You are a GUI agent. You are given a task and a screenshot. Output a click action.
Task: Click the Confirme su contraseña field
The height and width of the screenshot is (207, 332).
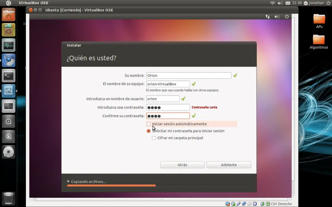pyautogui.click(x=168, y=116)
